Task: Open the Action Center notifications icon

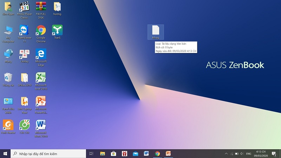Action: 274,154
